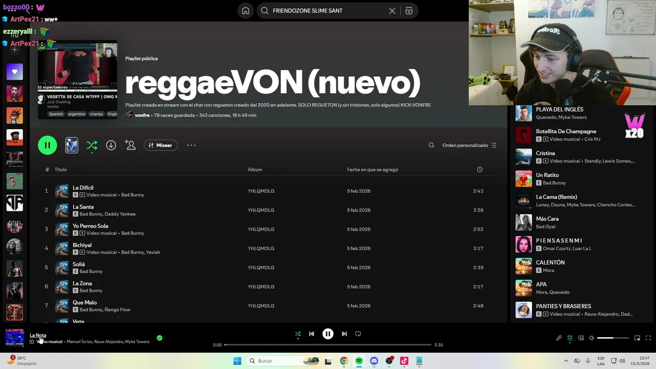Open La Nota now-playing song title
The height and width of the screenshot is (369, 656).
coord(38,335)
